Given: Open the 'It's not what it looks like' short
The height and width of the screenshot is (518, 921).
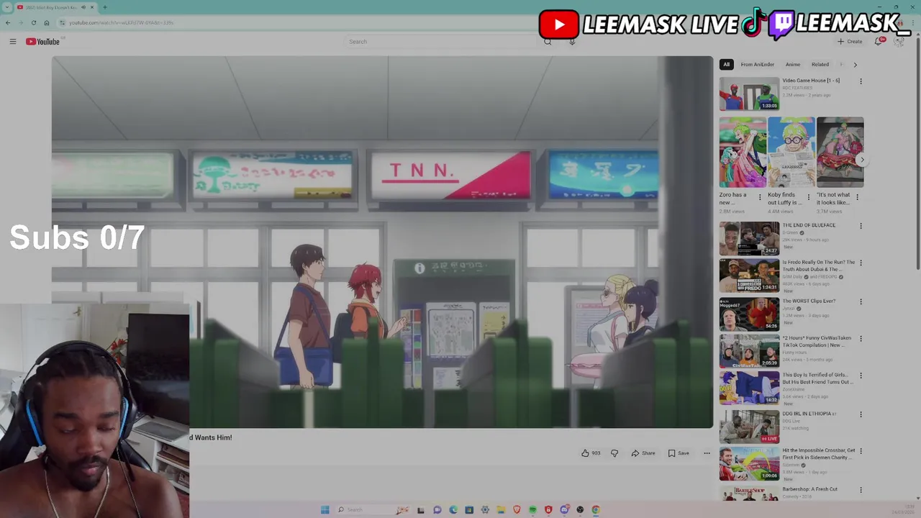Looking at the screenshot, I should coord(840,152).
